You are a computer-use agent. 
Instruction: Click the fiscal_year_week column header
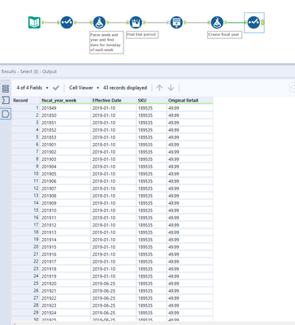pos(65,101)
